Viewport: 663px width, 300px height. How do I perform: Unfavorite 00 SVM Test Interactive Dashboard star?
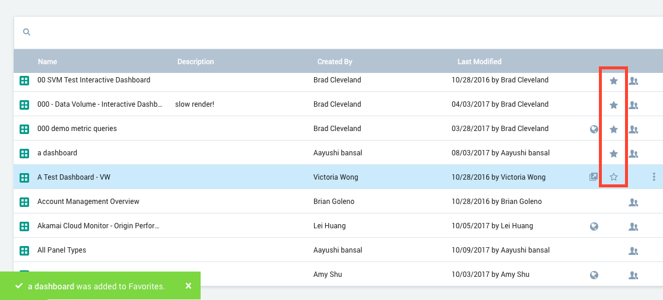click(x=614, y=81)
